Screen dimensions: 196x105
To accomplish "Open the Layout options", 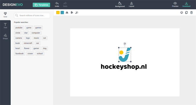I will pos(131,5).
